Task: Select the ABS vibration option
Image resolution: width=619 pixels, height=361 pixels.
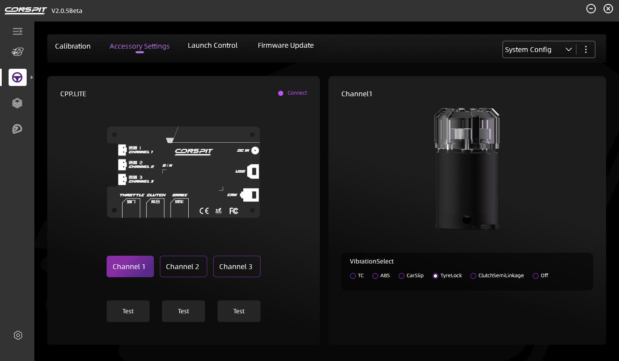Action: 375,276
